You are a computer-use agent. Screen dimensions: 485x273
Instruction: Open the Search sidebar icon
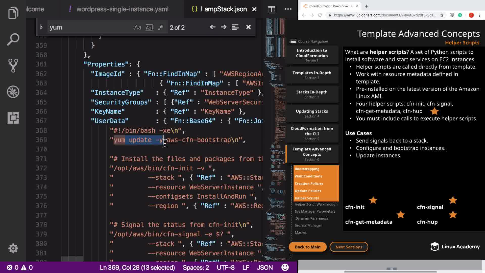[13, 39]
